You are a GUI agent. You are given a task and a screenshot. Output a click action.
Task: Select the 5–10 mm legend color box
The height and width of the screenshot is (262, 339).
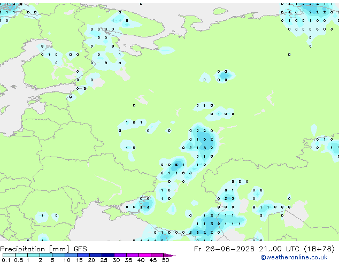coord(58,255)
